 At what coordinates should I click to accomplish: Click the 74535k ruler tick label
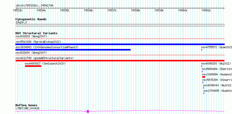point(65,10)
